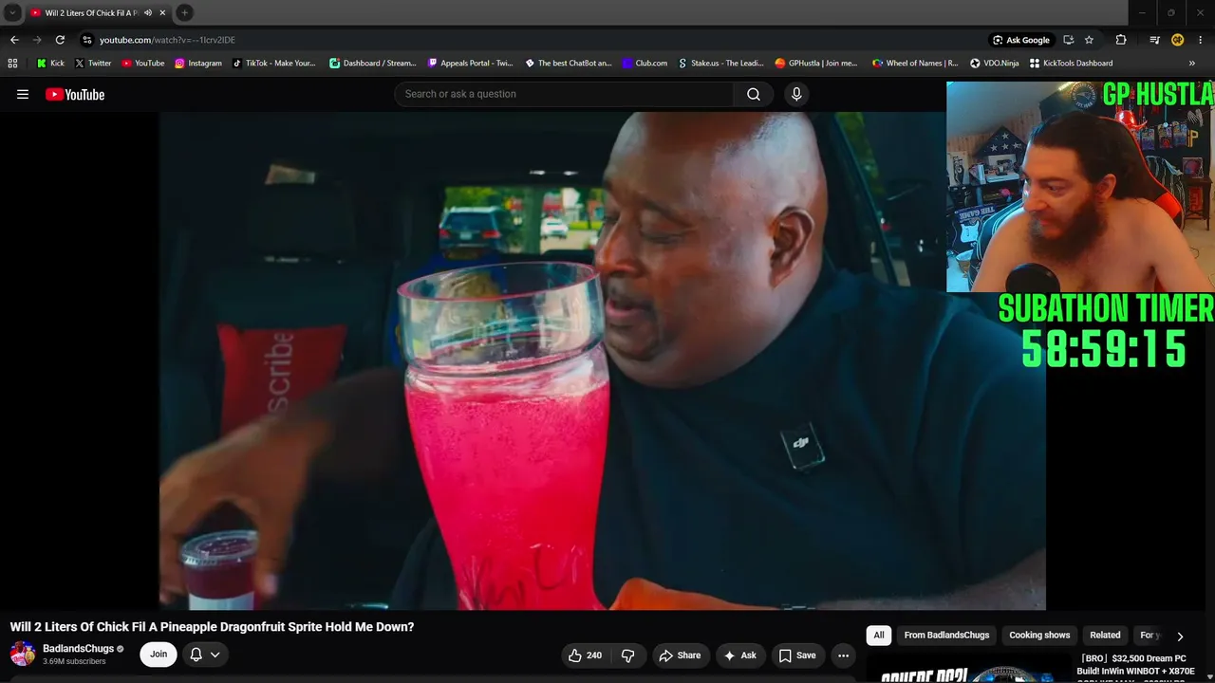Select the Related chip
1215x683 pixels.
pos(1105,636)
